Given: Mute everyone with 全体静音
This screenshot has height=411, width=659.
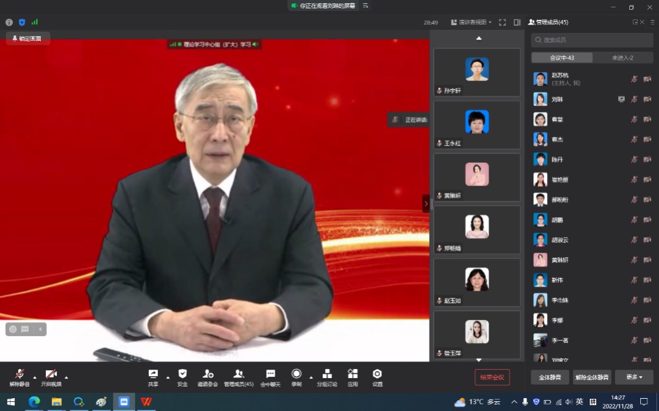Looking at the screenshot, I should 550,377.
